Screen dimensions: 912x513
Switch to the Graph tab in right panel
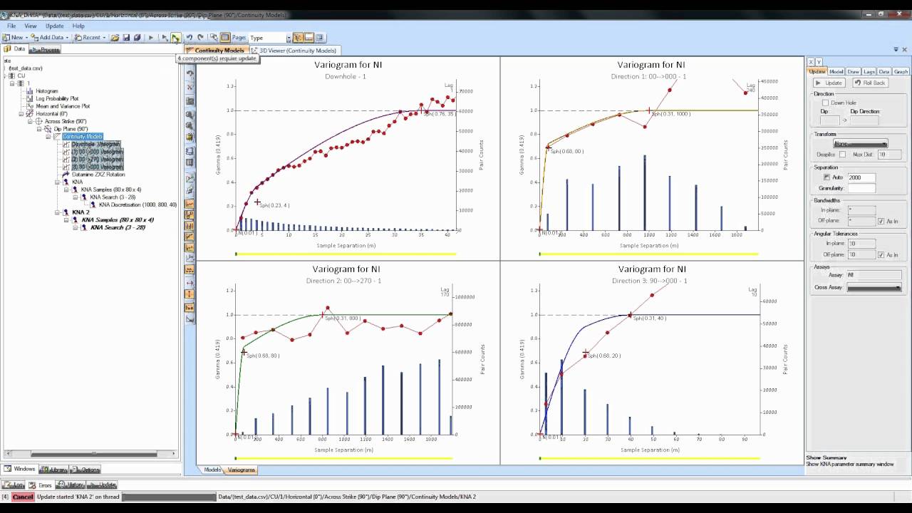click(901, 71)
